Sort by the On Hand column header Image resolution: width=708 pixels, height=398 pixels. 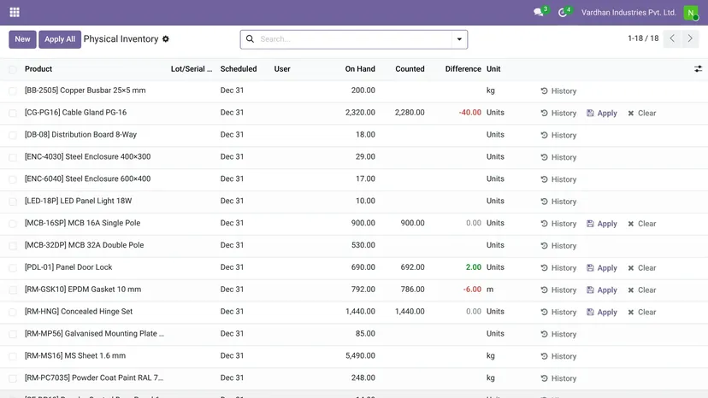(x=360, y=69)
